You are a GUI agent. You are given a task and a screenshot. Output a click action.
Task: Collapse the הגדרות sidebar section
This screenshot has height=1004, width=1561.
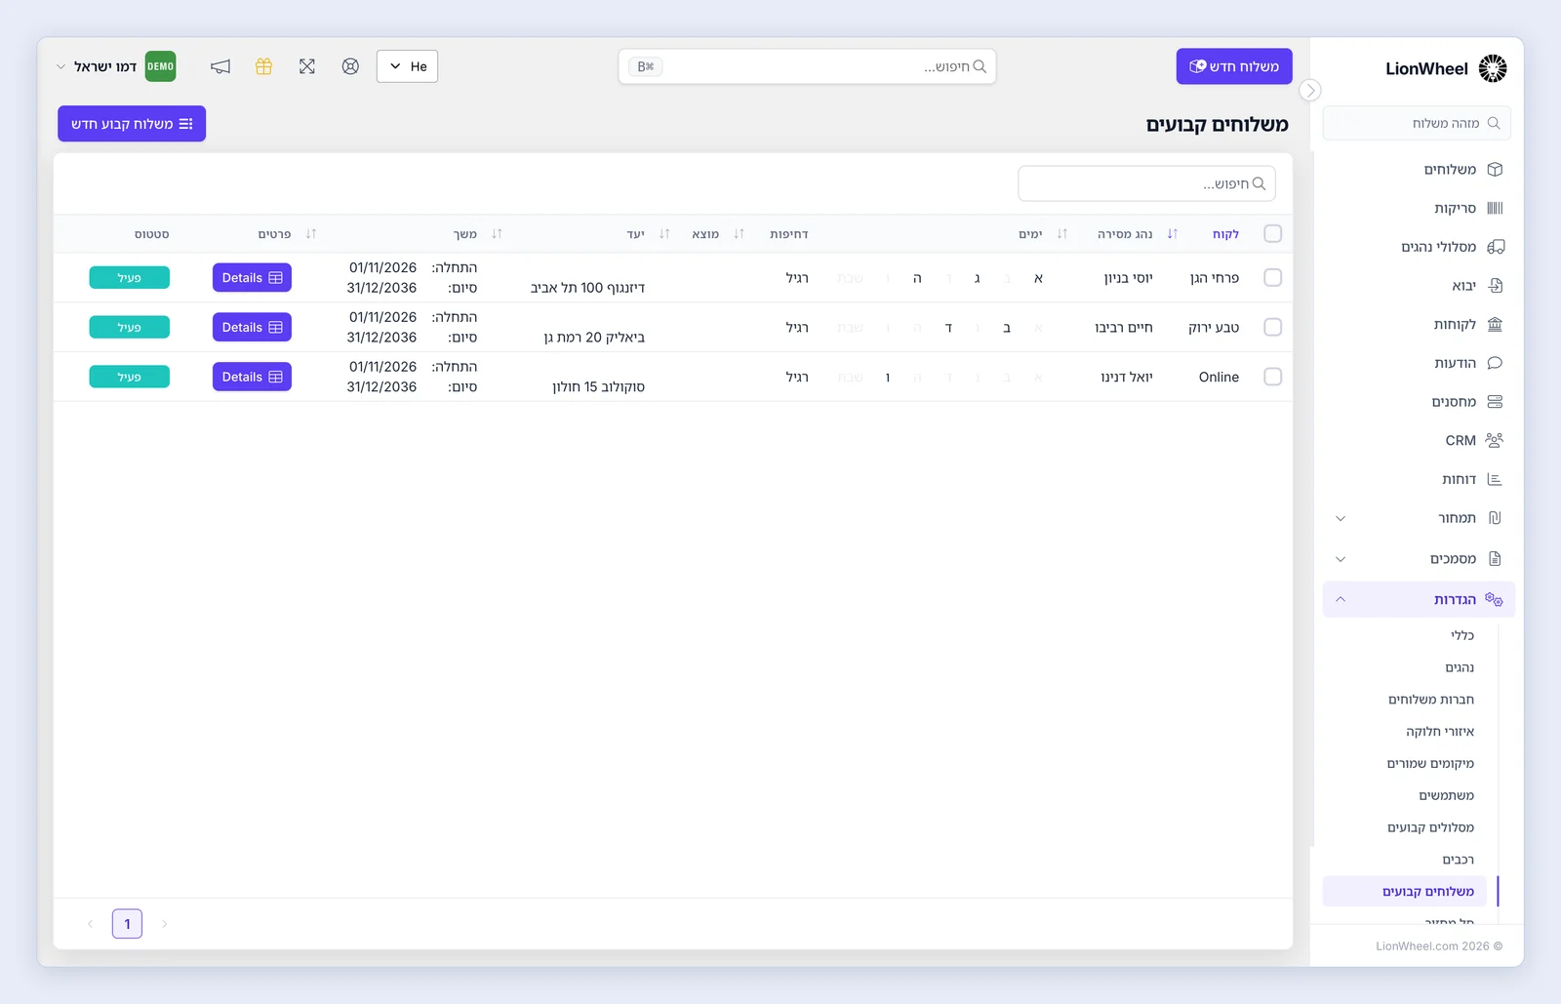pyautogui.click(x=1341, y=599)
